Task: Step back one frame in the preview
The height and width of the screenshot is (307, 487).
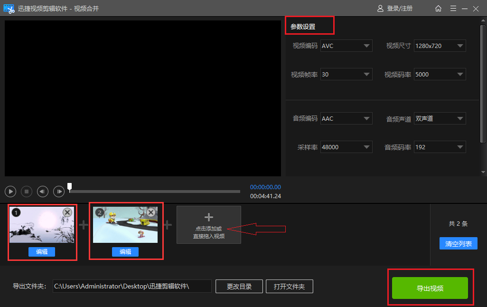Action: [43, 192]
